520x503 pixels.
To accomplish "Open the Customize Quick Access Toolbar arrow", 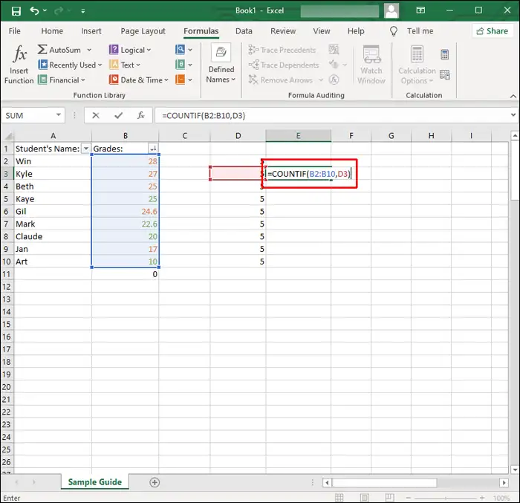I will point(83,11).
